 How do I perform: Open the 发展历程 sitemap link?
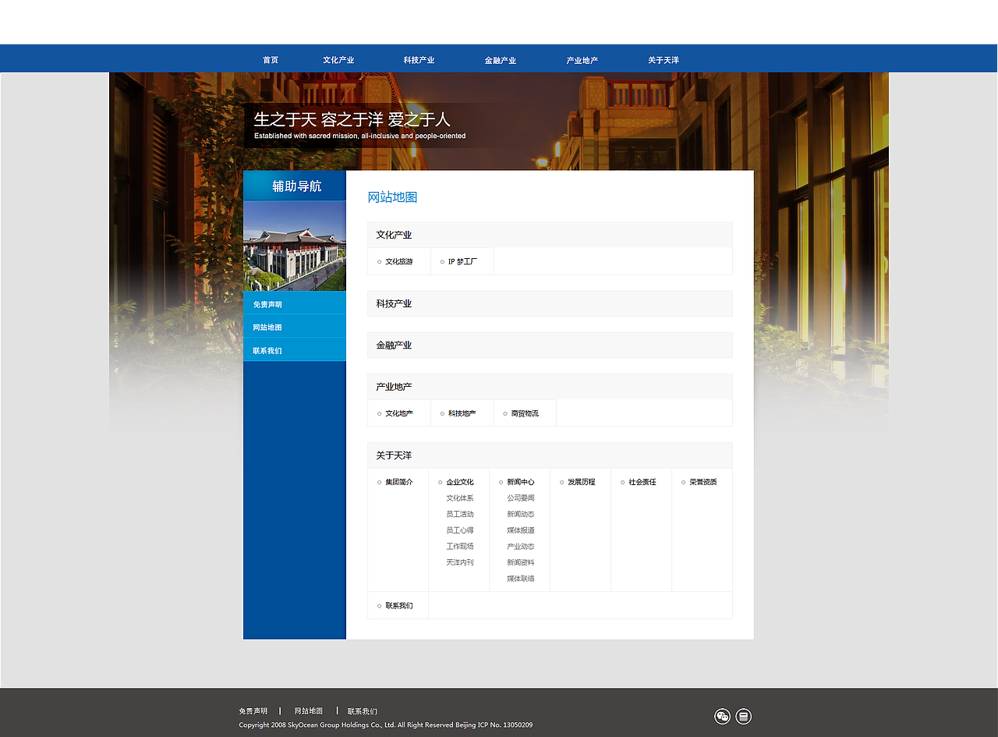pyautogui.click(x=582, y=482)
